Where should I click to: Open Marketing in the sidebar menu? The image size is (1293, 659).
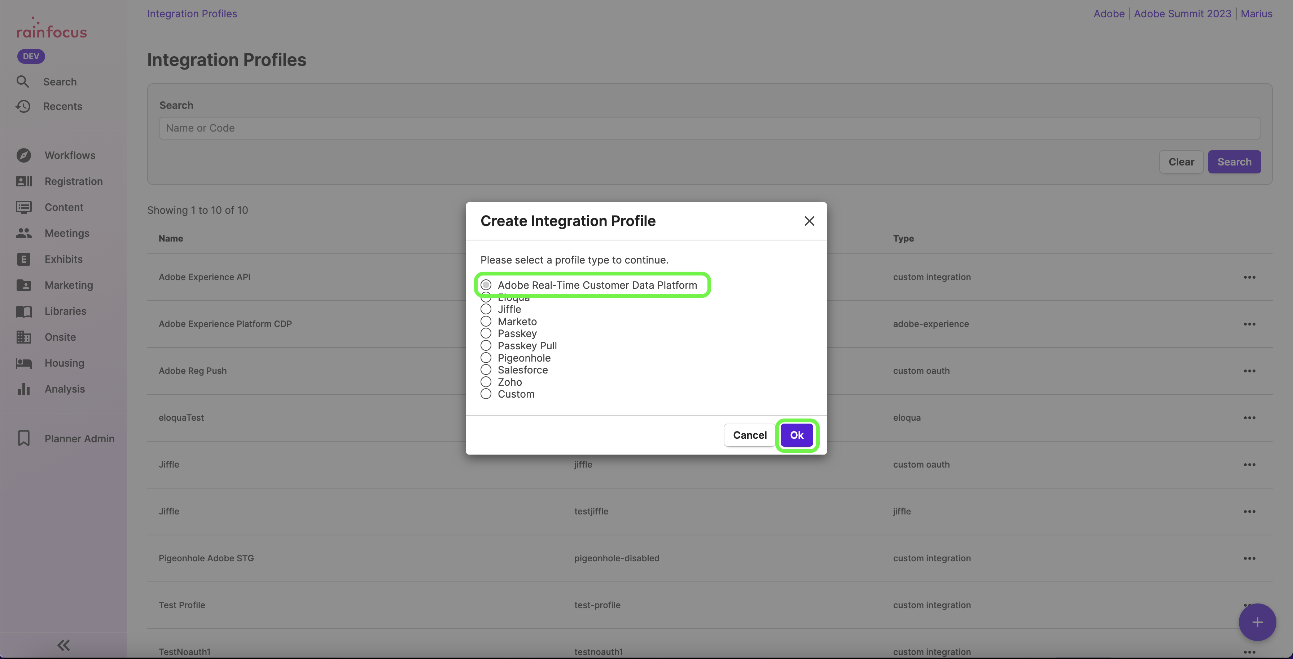tap(69, 286)
